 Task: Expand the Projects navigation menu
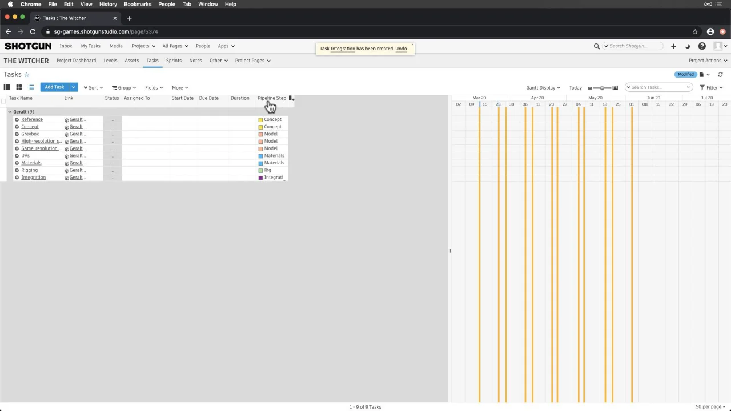click(x=143, y=46)
